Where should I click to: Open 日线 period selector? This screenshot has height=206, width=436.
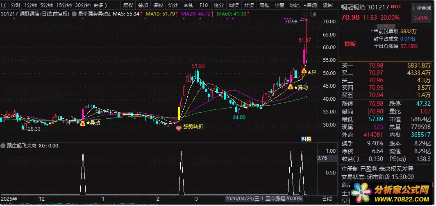click(327, 199)
